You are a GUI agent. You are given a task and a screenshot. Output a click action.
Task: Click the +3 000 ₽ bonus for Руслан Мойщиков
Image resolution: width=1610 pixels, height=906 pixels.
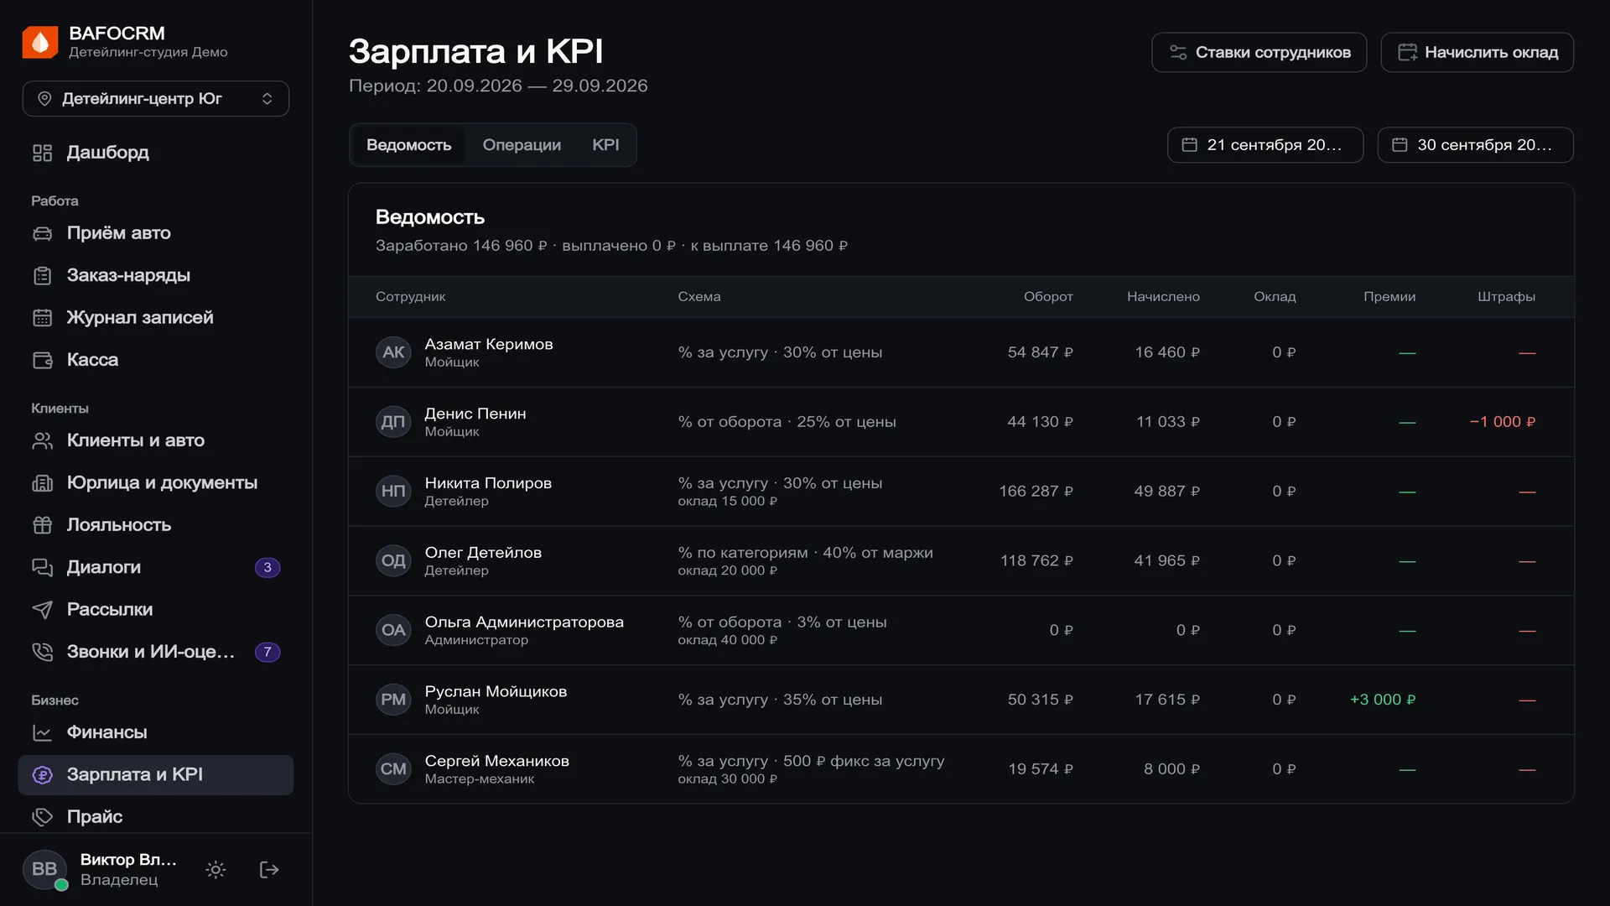(1382, 700)
